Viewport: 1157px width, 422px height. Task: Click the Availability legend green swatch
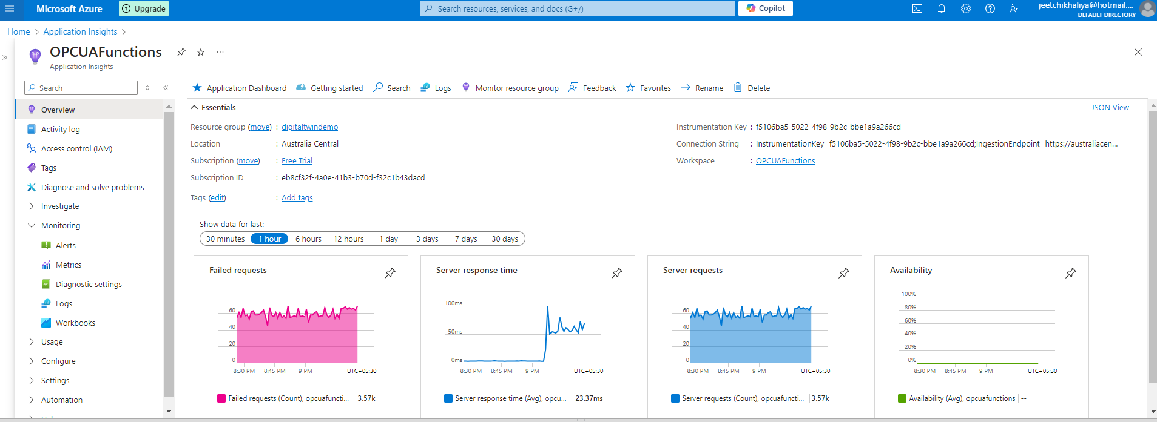point(902,398)
